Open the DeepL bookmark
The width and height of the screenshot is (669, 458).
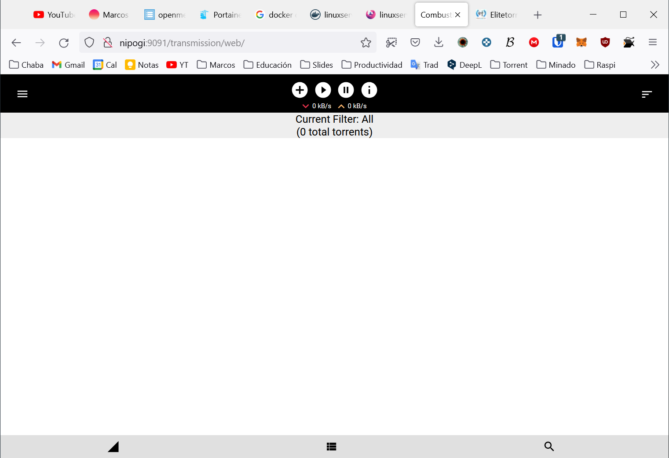[x=464, y=65]
